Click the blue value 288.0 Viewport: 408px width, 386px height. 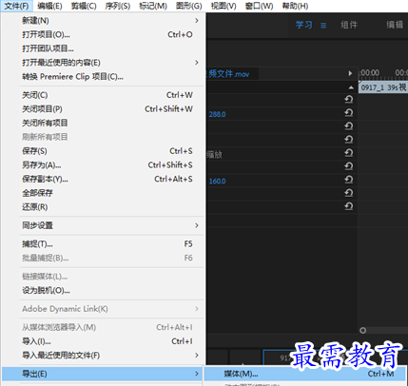217,114
